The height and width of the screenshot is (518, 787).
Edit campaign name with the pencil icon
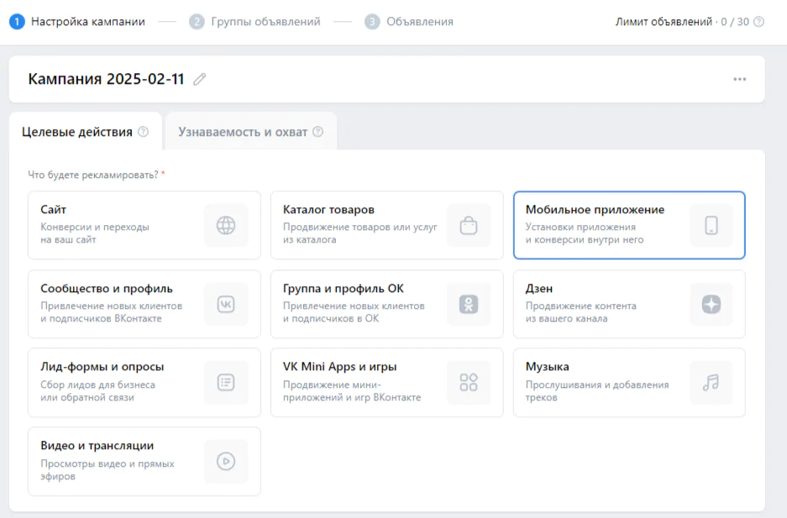pos(200,79)
